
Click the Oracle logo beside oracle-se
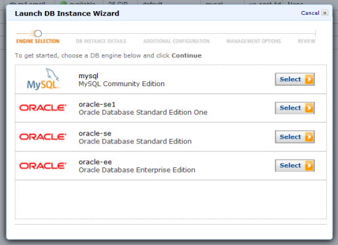click(x=42, y=137)
